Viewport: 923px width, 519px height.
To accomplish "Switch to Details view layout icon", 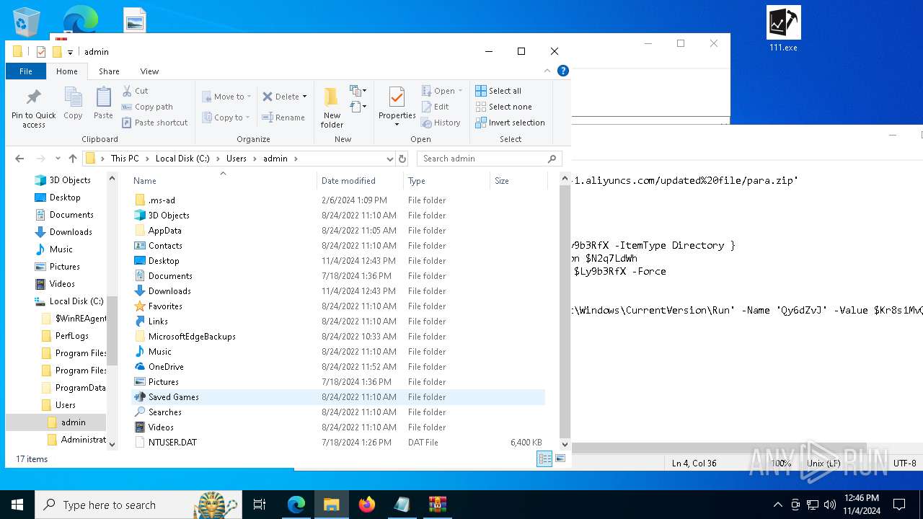I will coord(544,458).
